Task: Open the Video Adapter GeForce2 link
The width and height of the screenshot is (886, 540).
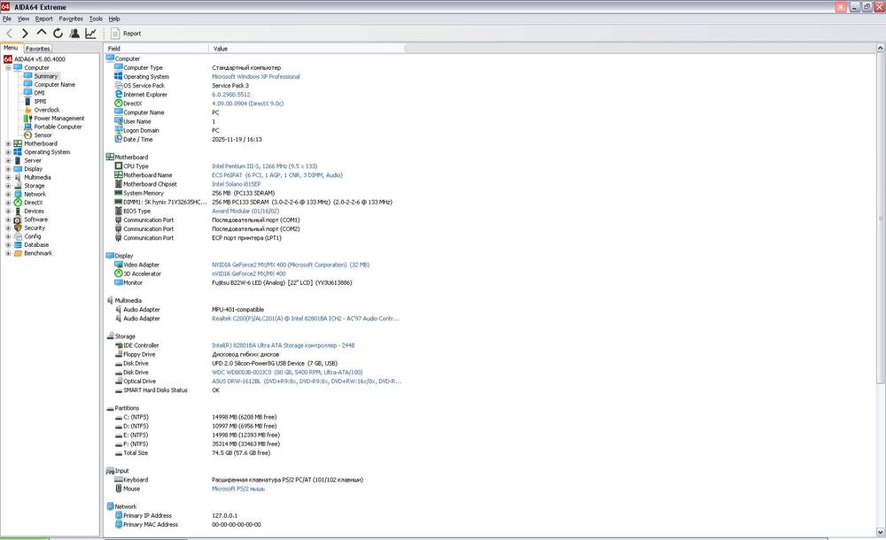Action: [291, 265]
